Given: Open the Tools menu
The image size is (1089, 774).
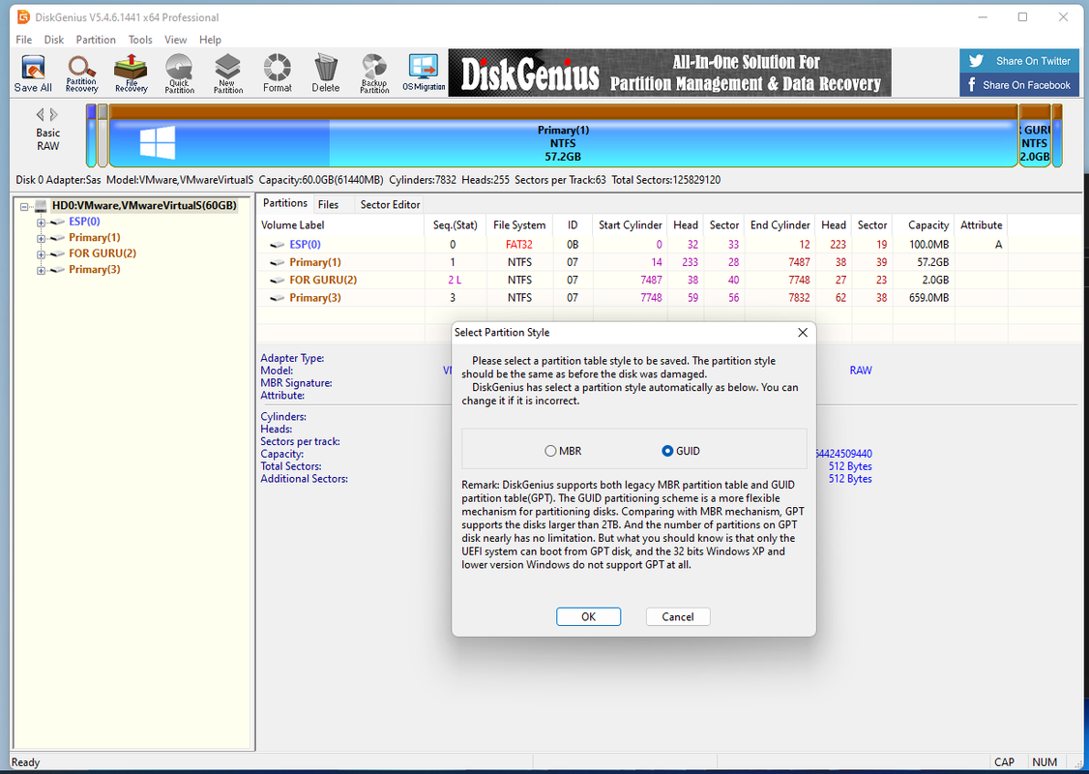Looking at the screenshot, I should click(140, 40).
